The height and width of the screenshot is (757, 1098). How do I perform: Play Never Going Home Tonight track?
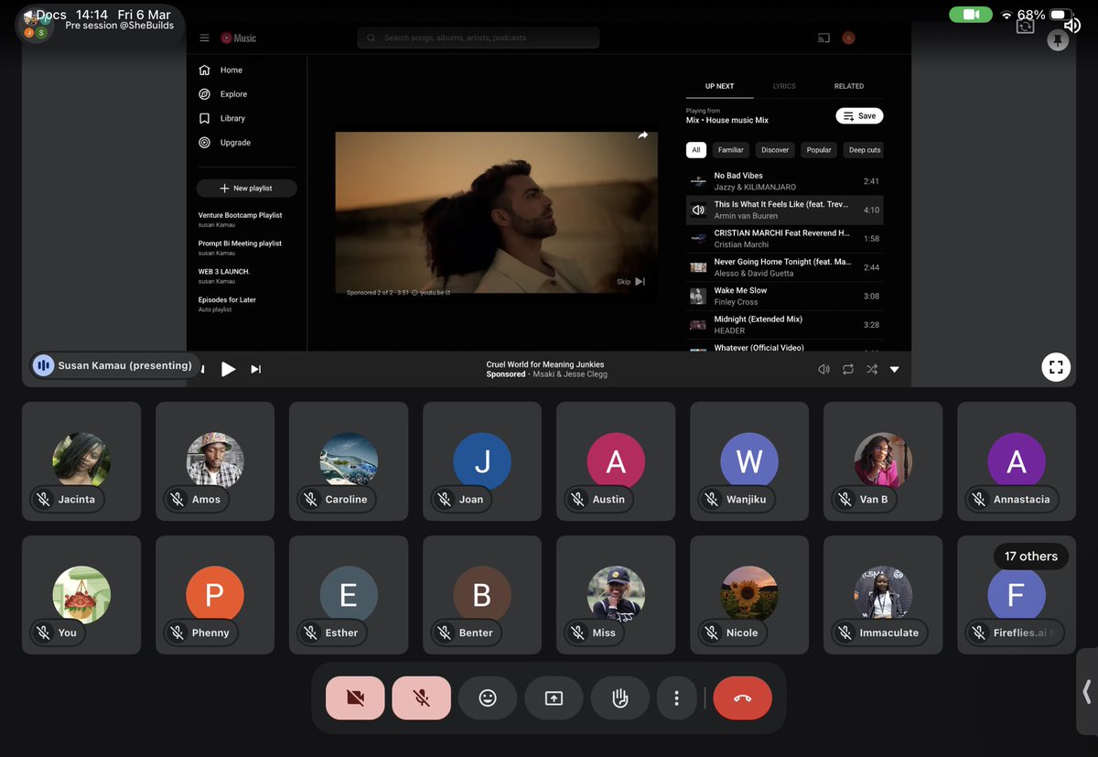785,267
